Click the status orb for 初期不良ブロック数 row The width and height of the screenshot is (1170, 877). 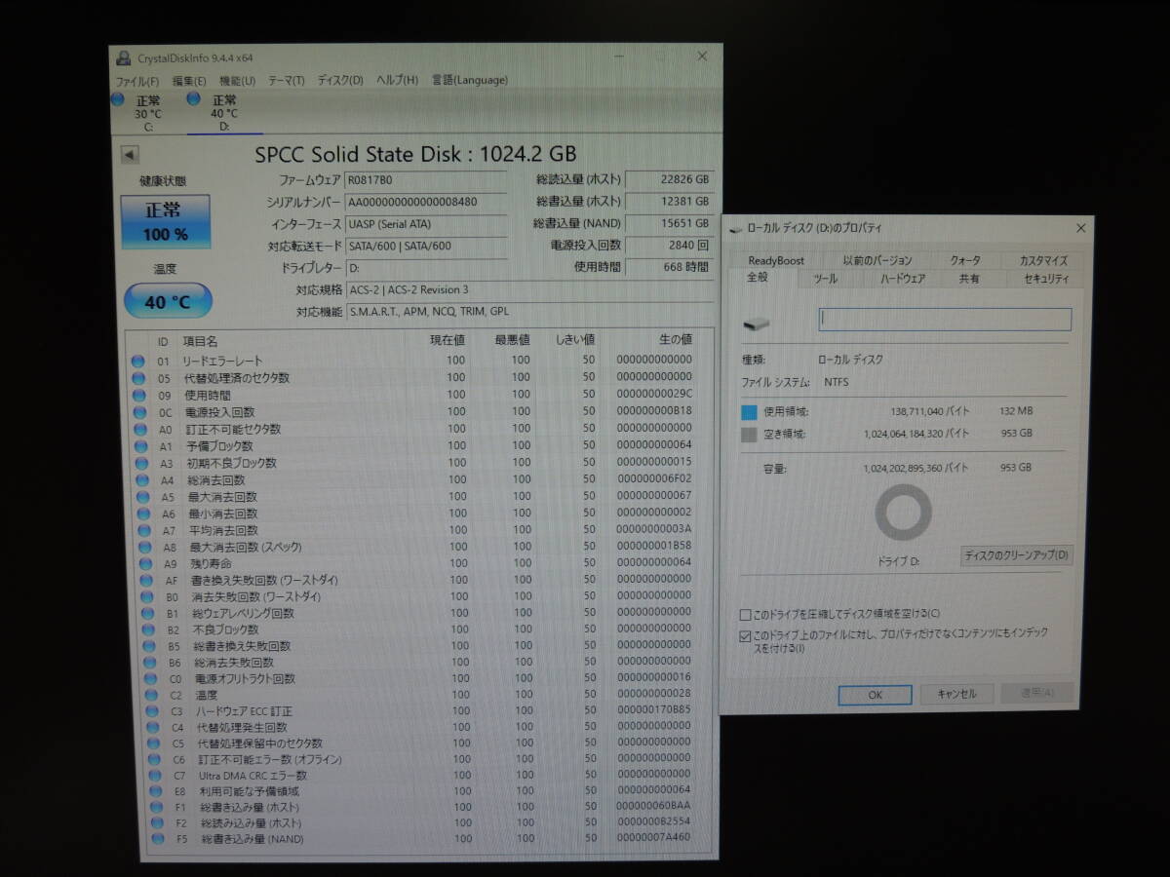(x=140, y=463)
